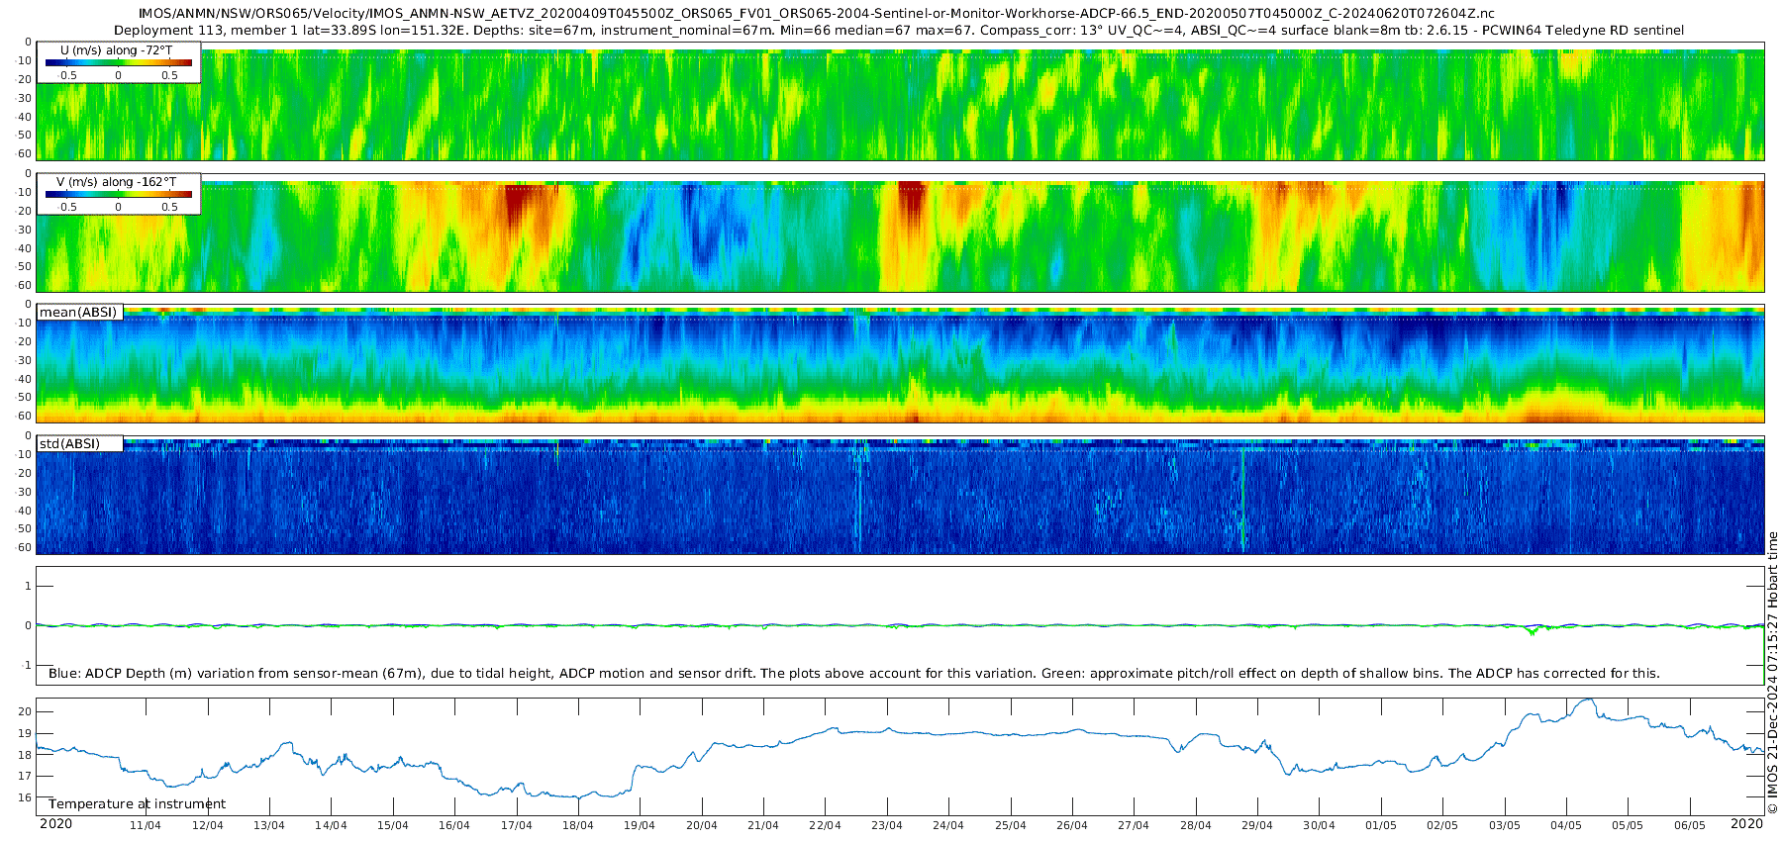Pick the 29/04 date tick label
1782x841 pixels.
tap(1256, 825)
